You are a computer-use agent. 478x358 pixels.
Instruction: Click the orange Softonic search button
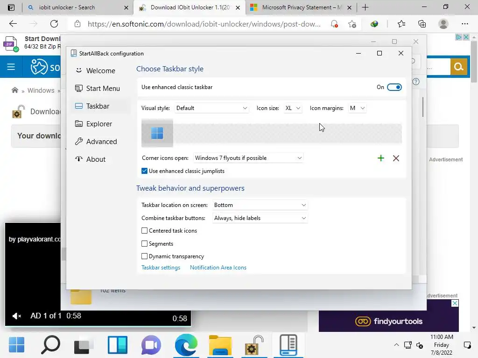coord(458,67)
